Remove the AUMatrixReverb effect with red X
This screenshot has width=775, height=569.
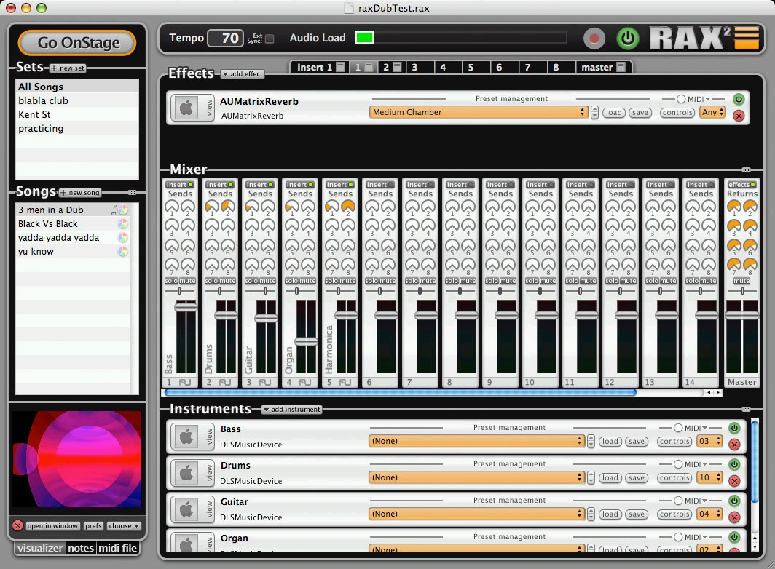[x=739, y=116]
